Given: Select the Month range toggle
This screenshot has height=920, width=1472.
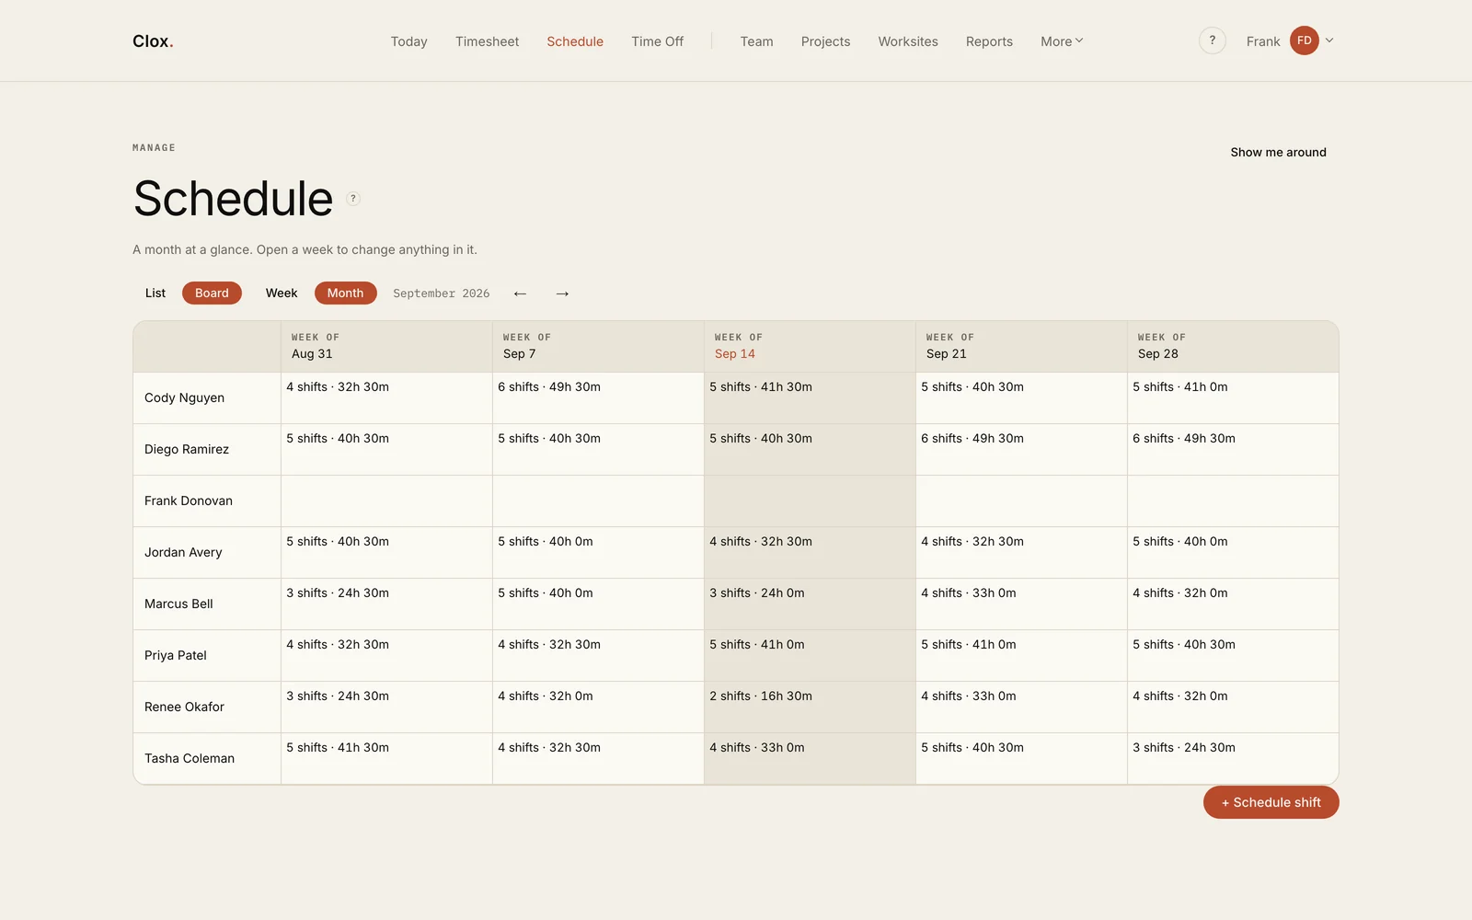Looking at the screenshot, I should 345,293.
